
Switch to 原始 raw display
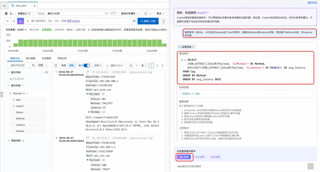[x=72, y=66]
